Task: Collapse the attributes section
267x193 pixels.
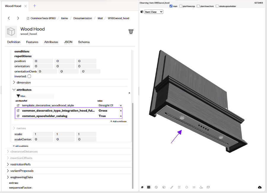Action: click(x=14, y=90)
